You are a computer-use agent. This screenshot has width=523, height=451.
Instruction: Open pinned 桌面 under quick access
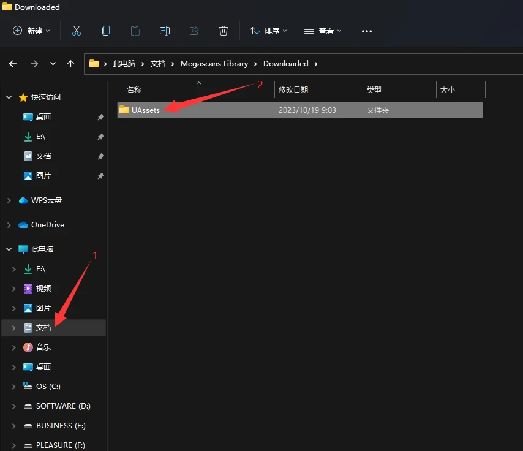click(x=43, y=117)
